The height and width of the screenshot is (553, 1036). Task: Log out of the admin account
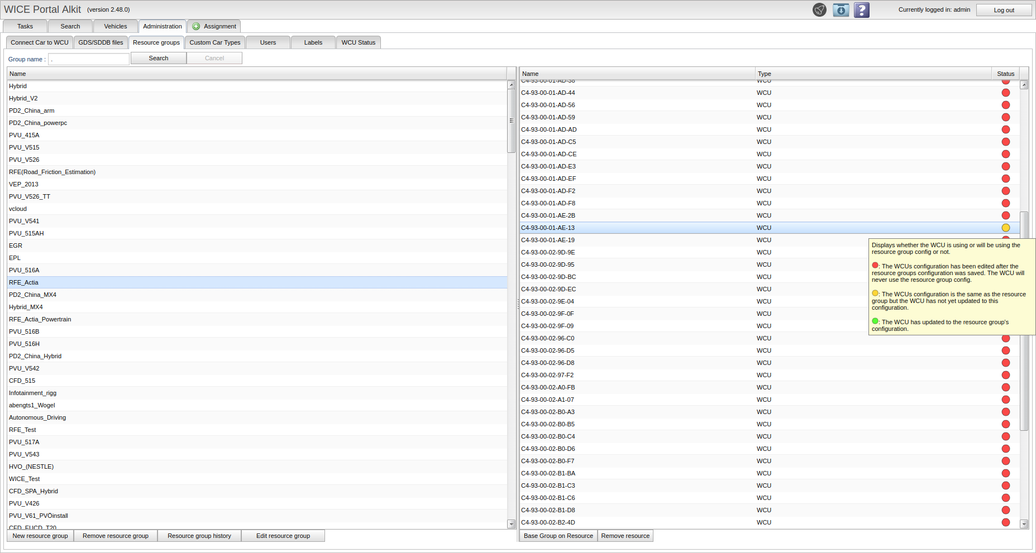point(1004,10)
